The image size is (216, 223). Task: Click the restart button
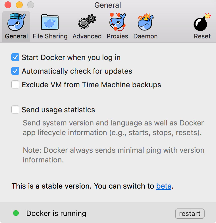pos(190,213)
